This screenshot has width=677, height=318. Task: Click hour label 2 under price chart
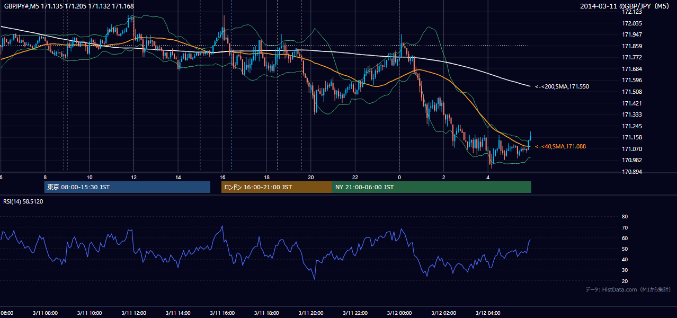444,178
